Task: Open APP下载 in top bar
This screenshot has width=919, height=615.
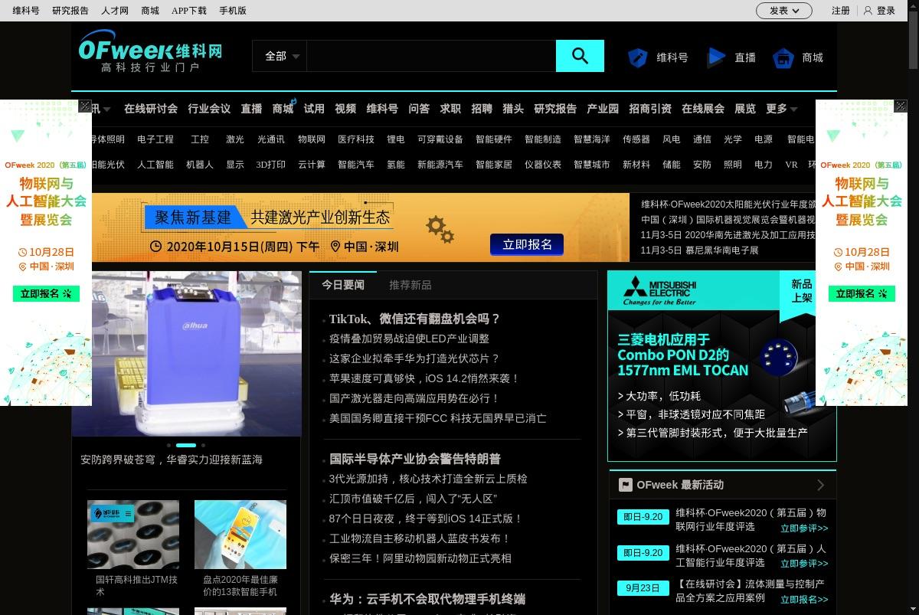Action: (189, 11)
